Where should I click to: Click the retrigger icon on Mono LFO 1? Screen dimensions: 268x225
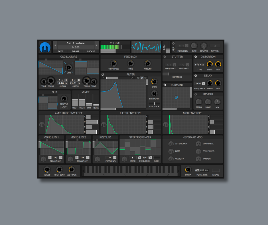tap(43, 159)
